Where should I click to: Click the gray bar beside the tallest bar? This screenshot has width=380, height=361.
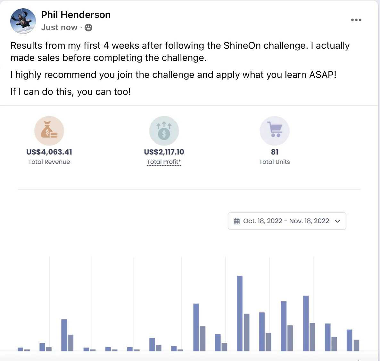[x=246, y=333]
